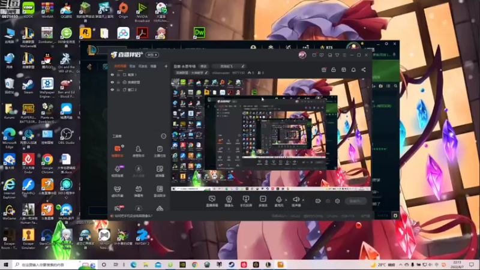
Task: Open the Dreamweaver Dw desktop icon
Action: (199, 33)
